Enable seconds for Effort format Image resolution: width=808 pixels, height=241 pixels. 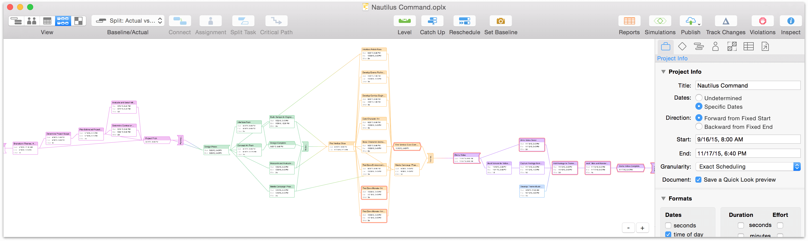pyautogui.click(x=780, y=225)
